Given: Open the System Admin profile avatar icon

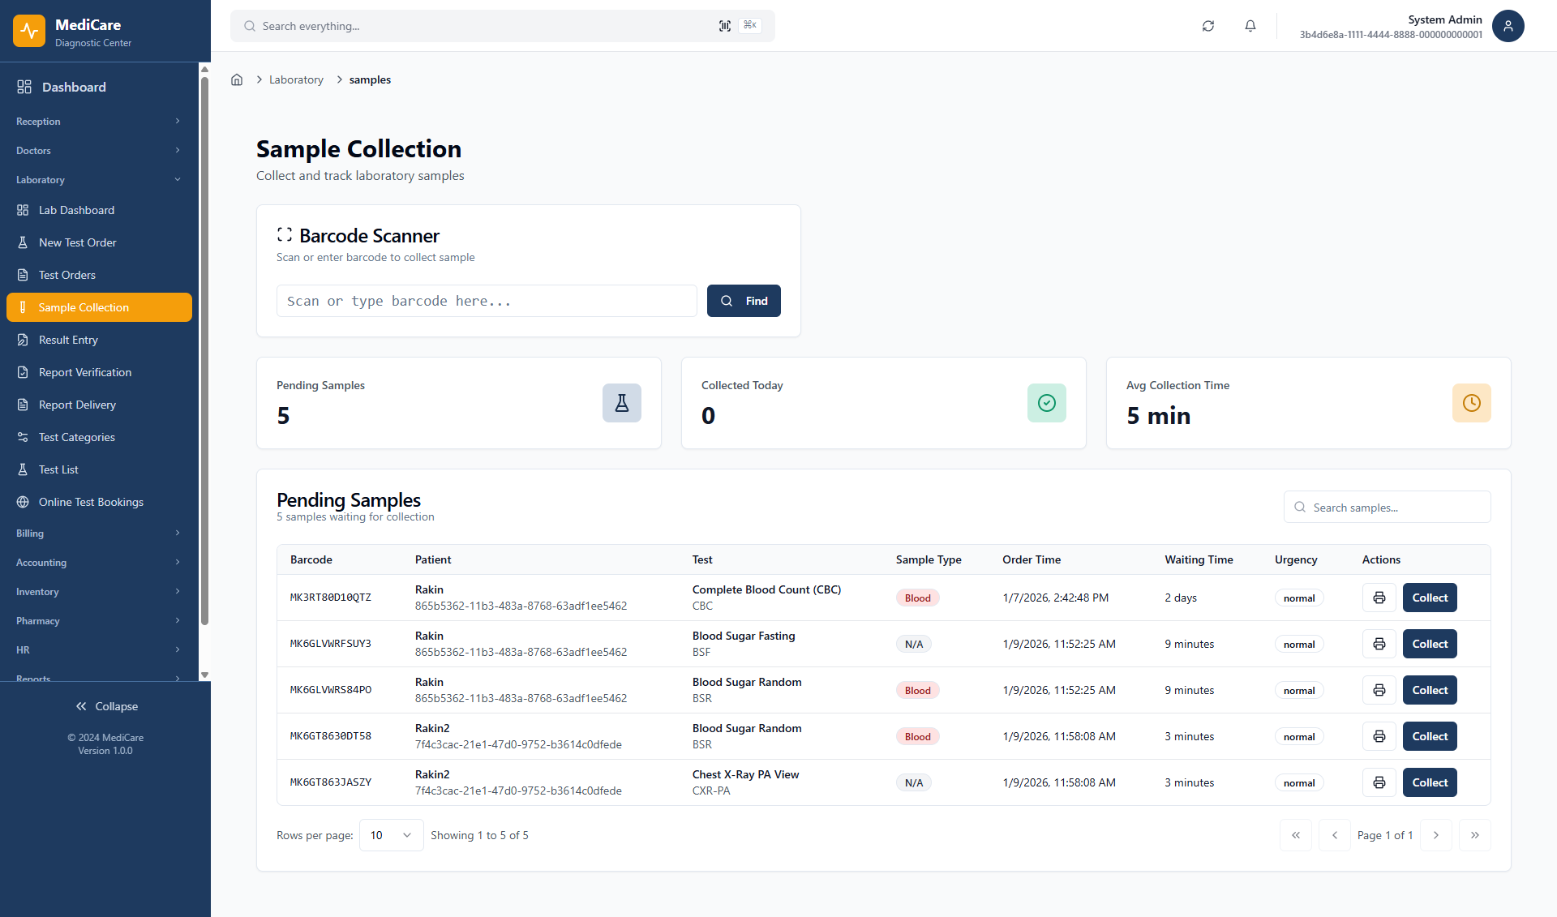Looking at the screenshot, I should [1508, 26].
